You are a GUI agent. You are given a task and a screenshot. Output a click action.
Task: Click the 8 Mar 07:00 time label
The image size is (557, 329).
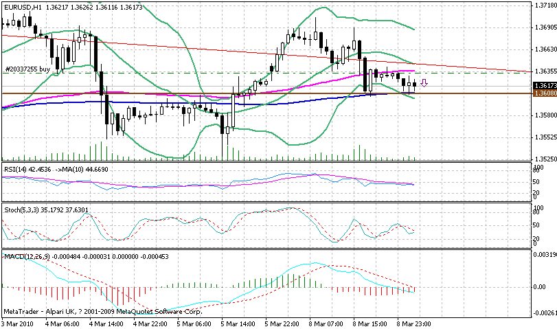point(326,324)
